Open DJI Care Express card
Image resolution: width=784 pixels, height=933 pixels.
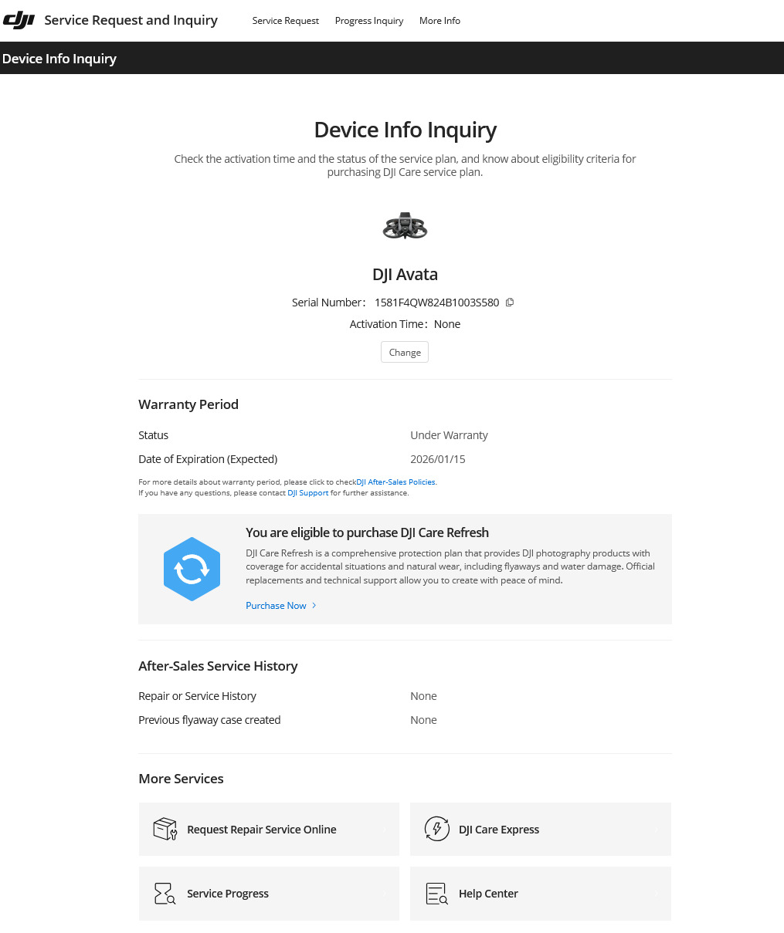[541, 829]
